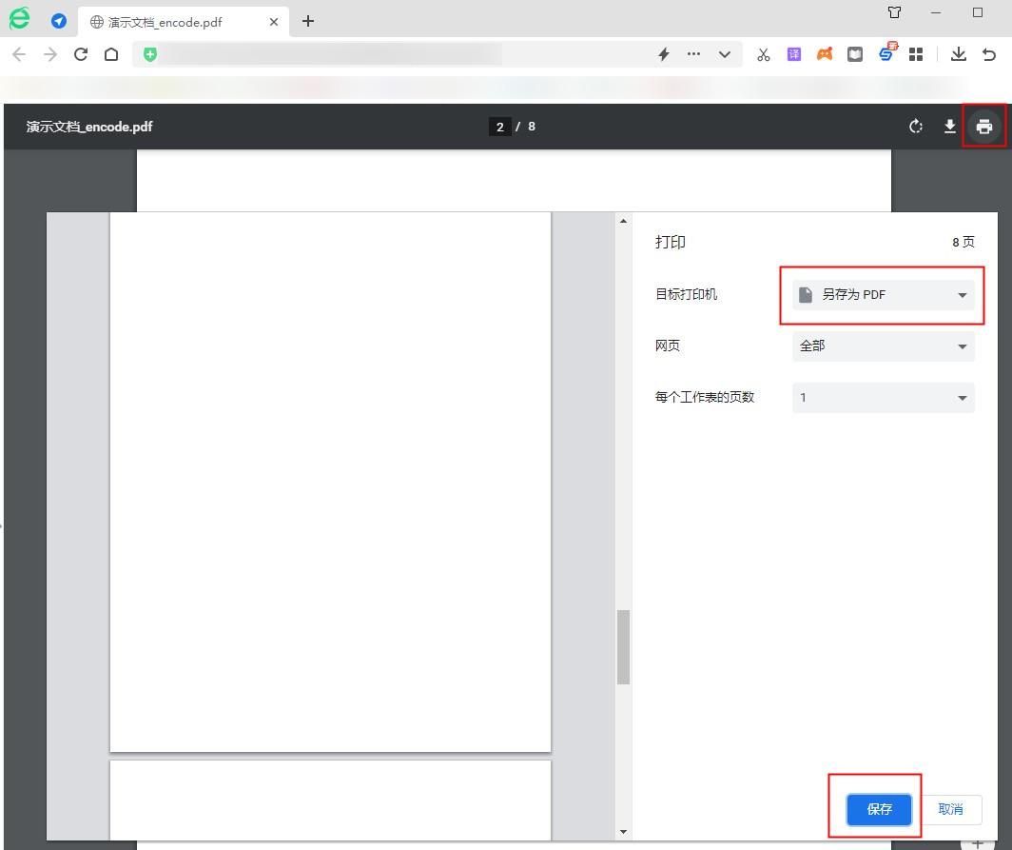Screen dimensions: 1012x850
Task: Rotate the PDF page
Action: [x=915, y=126]
